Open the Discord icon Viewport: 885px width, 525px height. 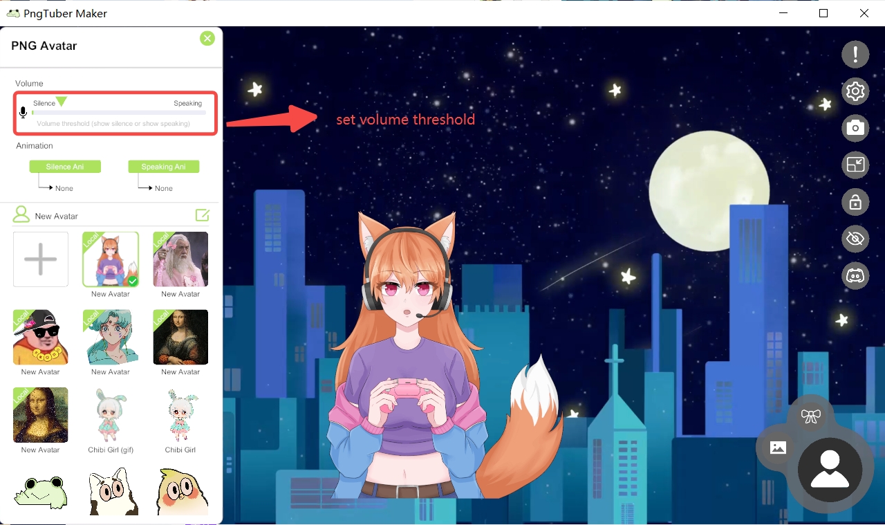(855, 275)
